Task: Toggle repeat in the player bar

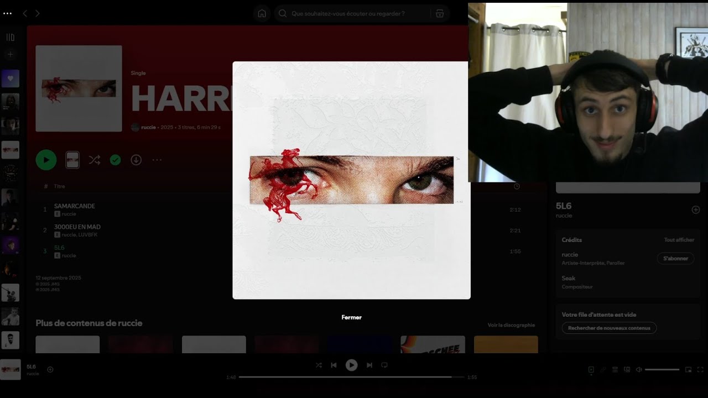Action: pyautogui.click(x=384, y=365)
